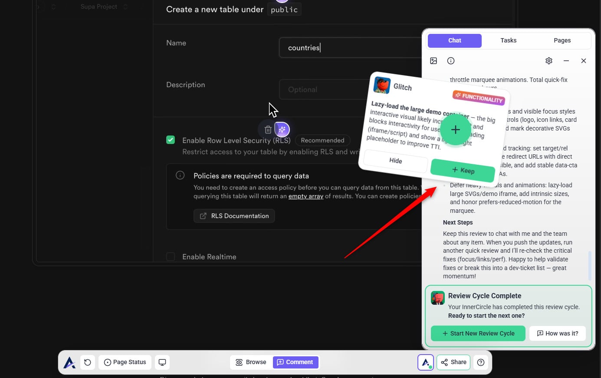
Task: Uncheck Enable Row Level Security checkbox
Action: (171, 140)
